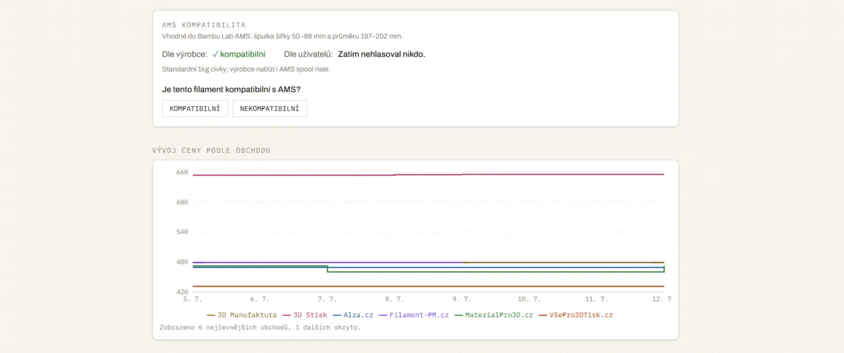
Task: Click the 660 price axis label
Action: click(x=182, y=172)
